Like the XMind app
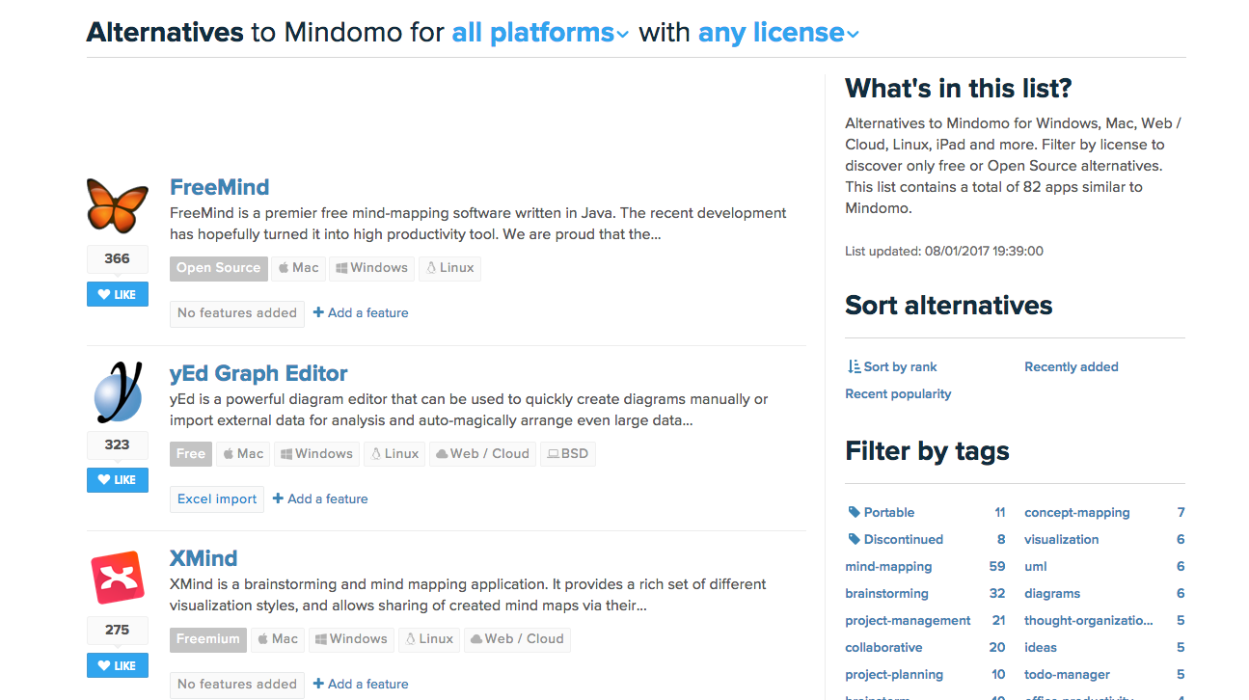1249x700 pixels. coord(117,666)
